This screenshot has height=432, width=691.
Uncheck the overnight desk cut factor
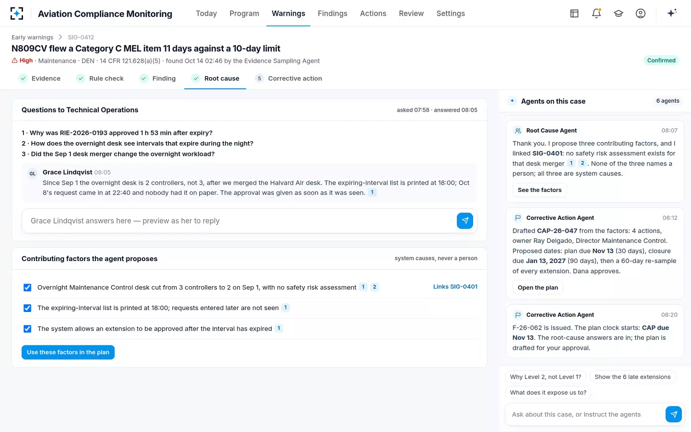[27, 288]
